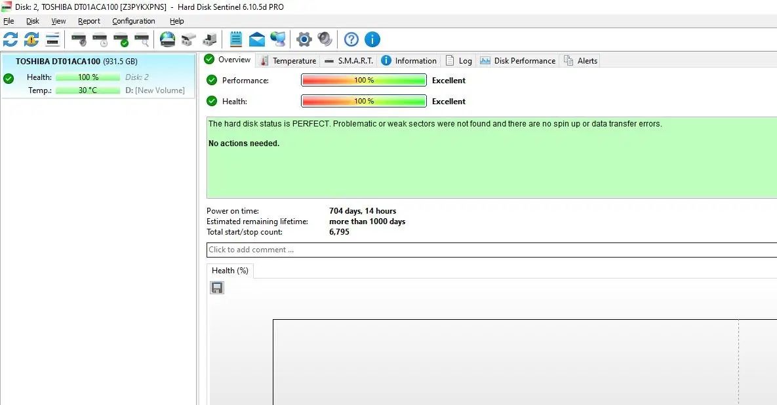Click the disk icon with green checkmark
777x405 pixels.
tap(121, 39)
